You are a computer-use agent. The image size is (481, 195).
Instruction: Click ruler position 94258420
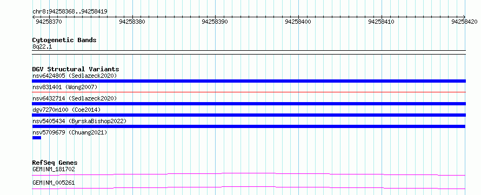(x=464, y=22)
